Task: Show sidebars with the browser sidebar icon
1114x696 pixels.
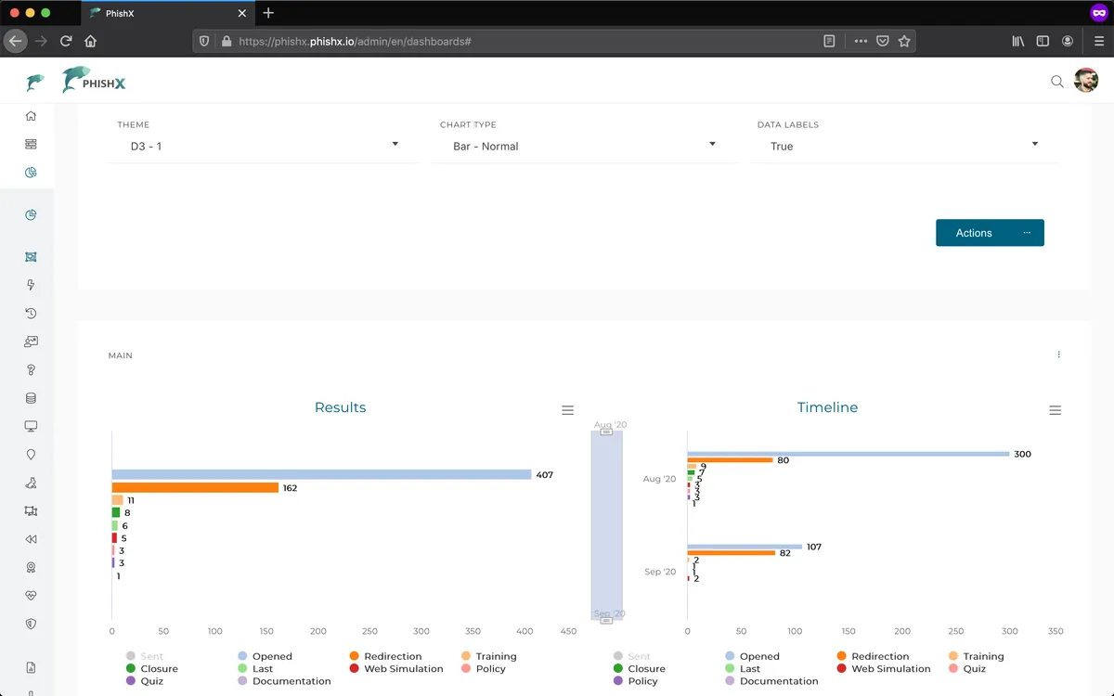Action: [1043, 41]
